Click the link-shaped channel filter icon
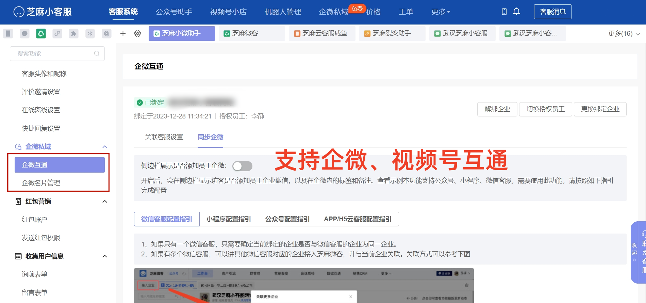 57,34
